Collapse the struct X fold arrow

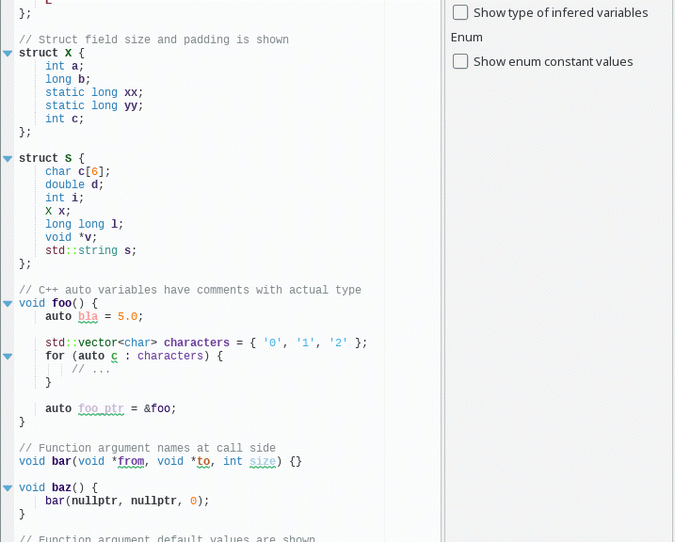coord(8,54)
